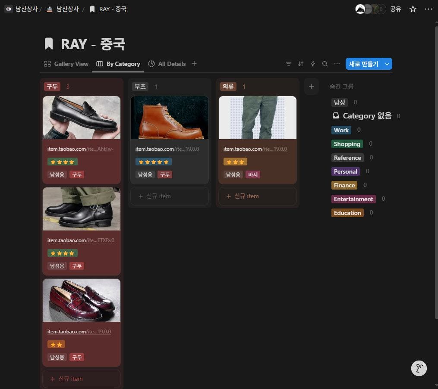Add 신규 item in 부츠 column
The height and width of the screenshot is (389, 438).
170,196
